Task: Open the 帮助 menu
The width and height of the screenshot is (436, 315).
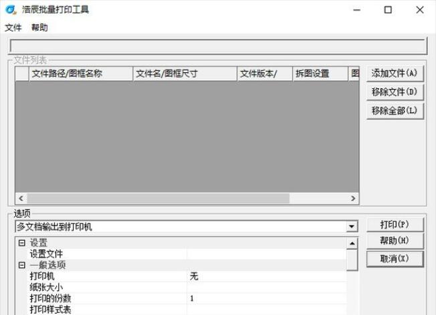Action: 39,27
